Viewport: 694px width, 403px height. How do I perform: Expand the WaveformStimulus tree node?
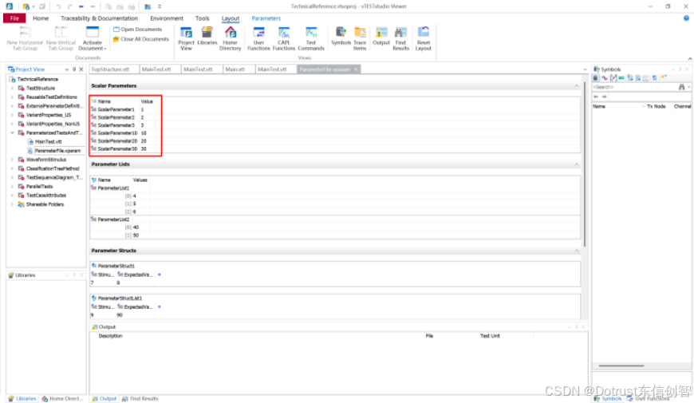(13, 160)
